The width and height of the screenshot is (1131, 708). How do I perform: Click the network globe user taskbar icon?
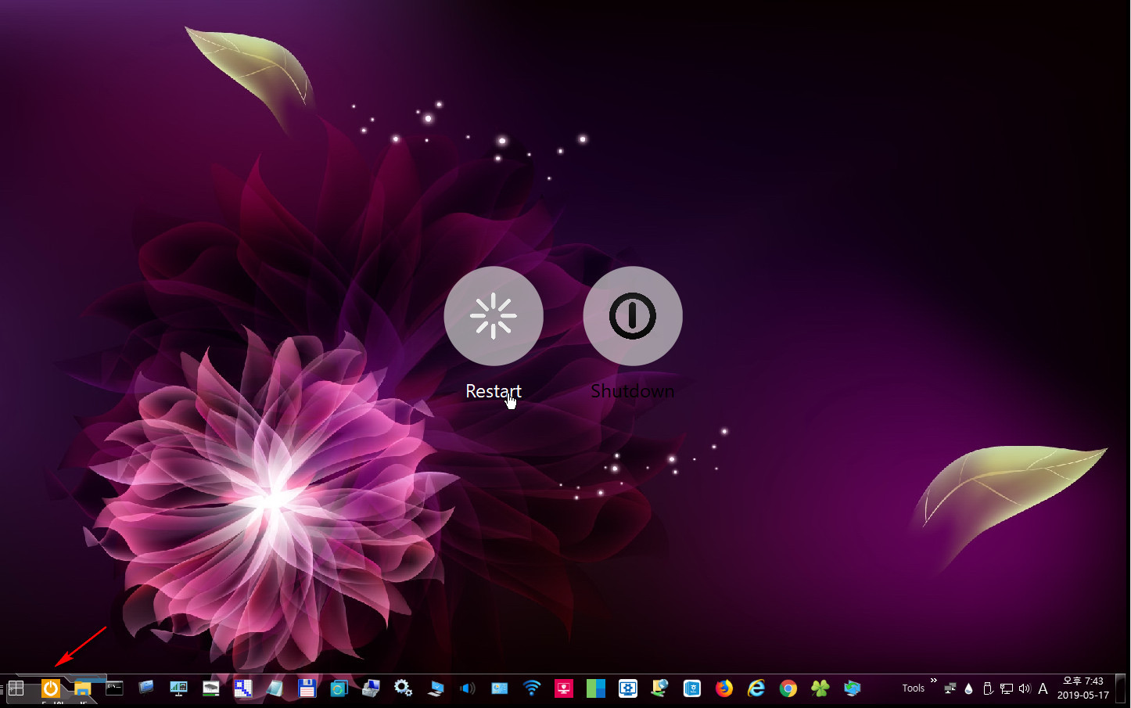pos(660,688)
